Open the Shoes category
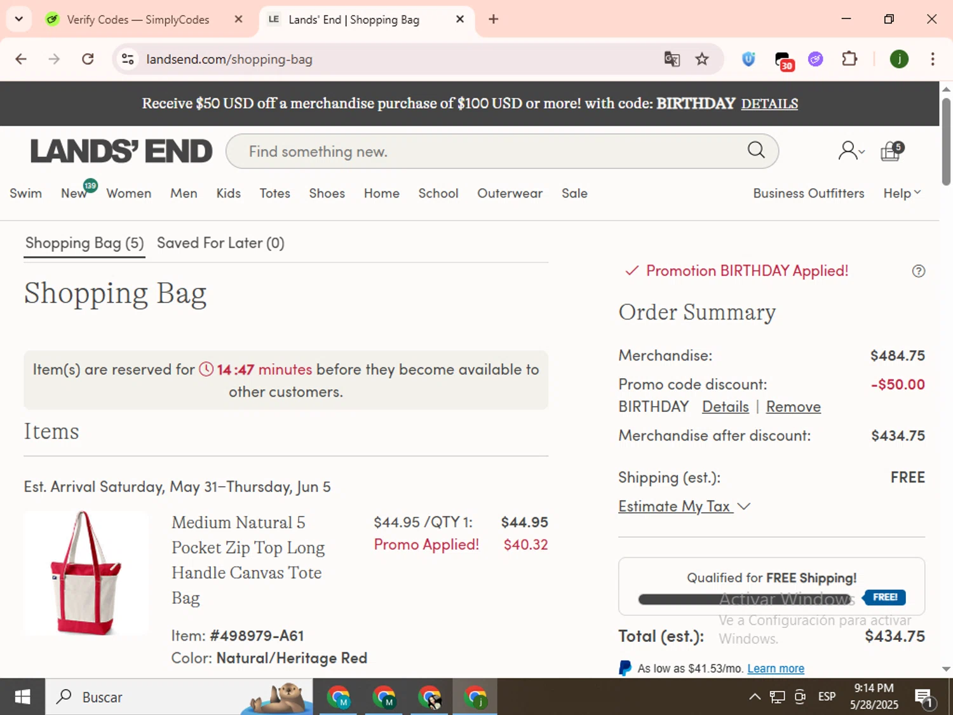Viewport: 953px width, 715px height. [x=327, y=193]
